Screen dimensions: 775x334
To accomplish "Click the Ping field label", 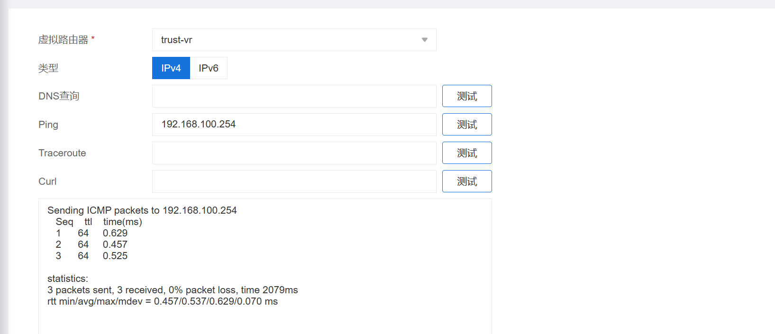I will tap(48, 125).
